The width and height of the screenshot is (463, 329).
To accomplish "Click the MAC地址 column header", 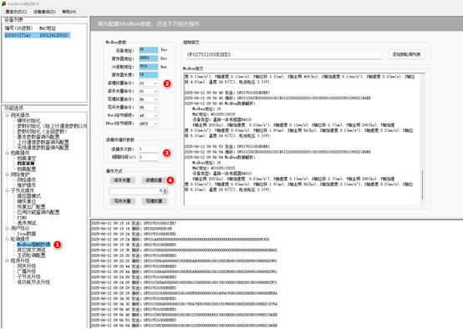I will coord(48,28).
